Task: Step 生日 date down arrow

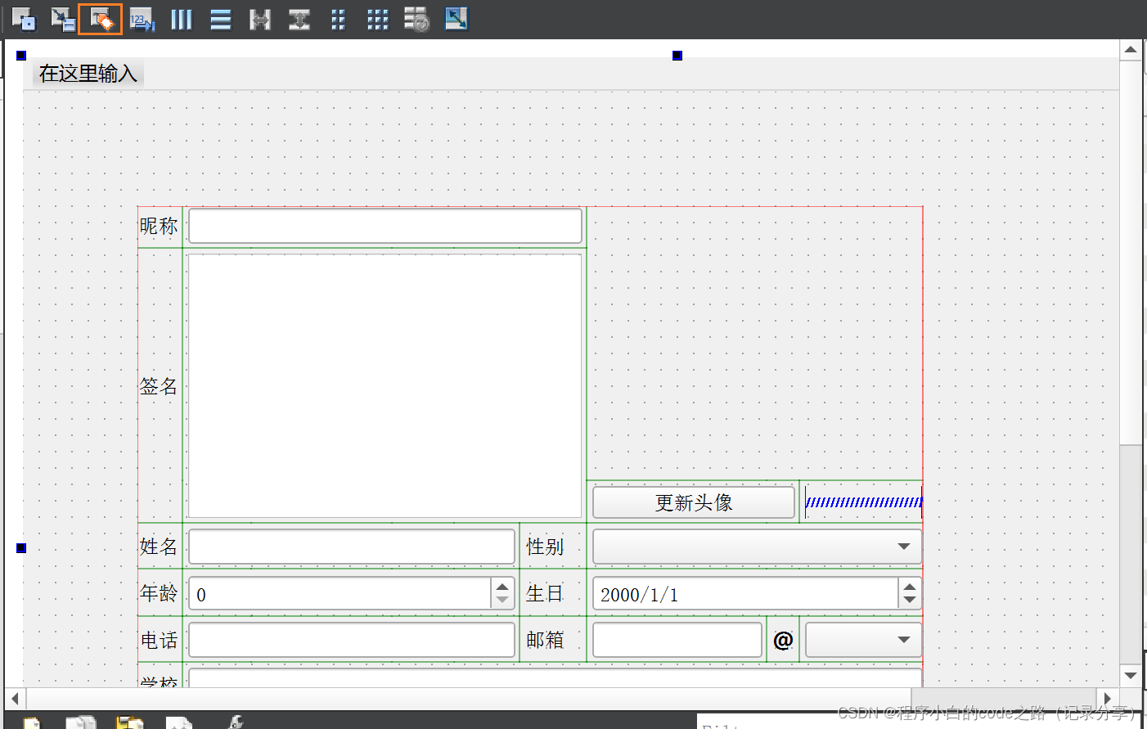Action: [x=910, y=601]
